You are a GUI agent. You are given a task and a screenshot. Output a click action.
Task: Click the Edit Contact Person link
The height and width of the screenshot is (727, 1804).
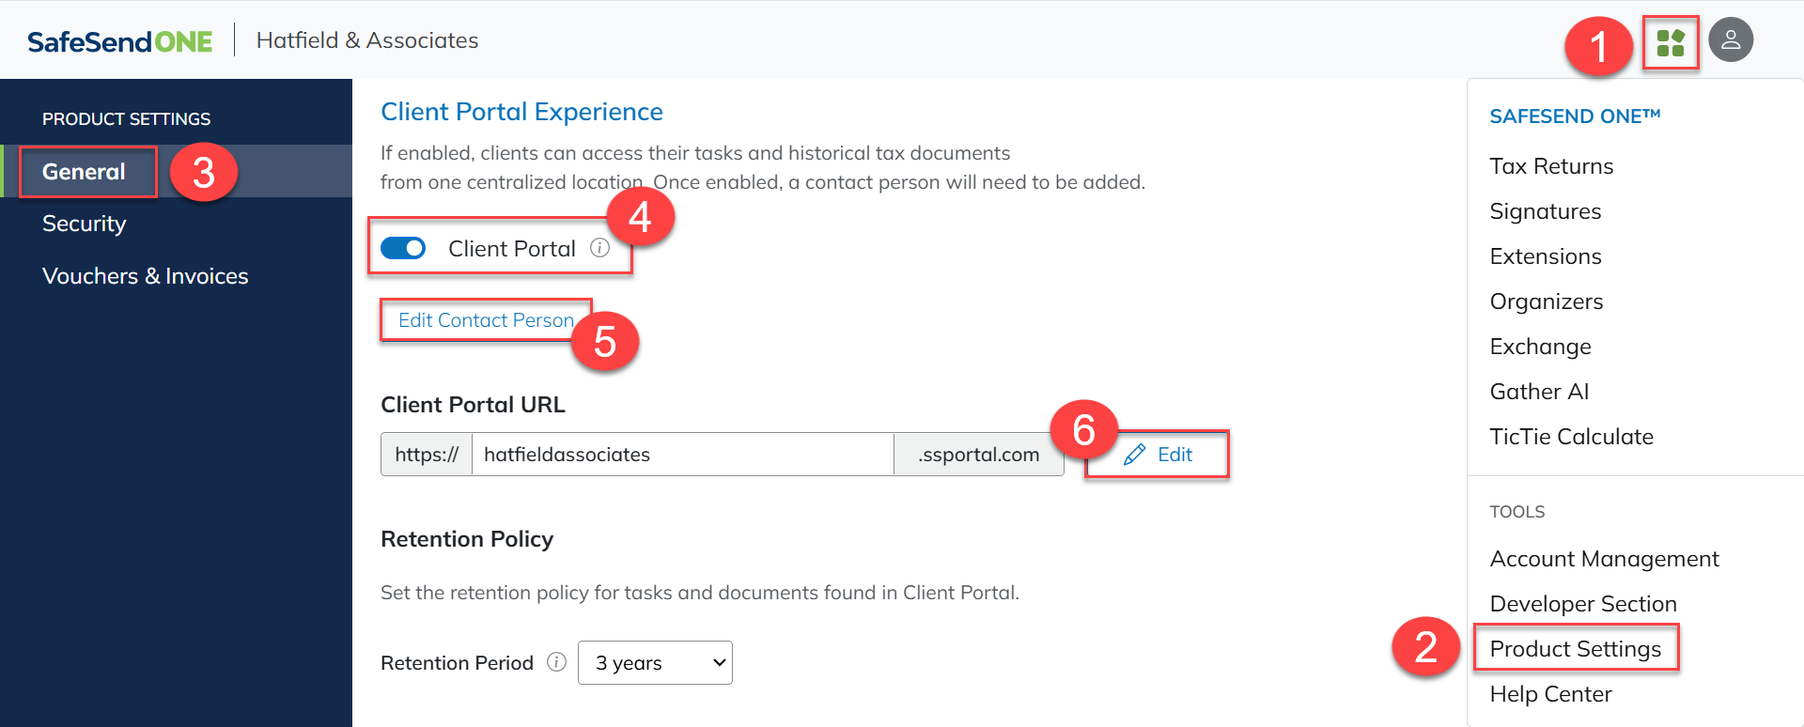(x=485, y=320)
